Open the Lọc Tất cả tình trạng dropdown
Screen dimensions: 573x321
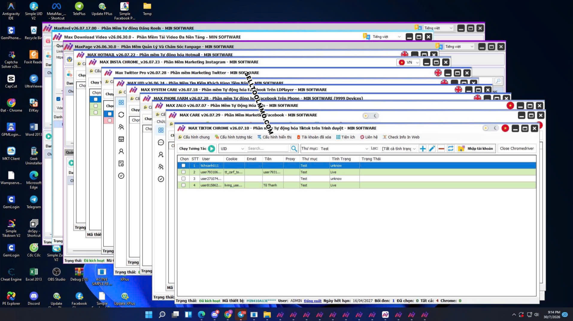tap(399, 149)
